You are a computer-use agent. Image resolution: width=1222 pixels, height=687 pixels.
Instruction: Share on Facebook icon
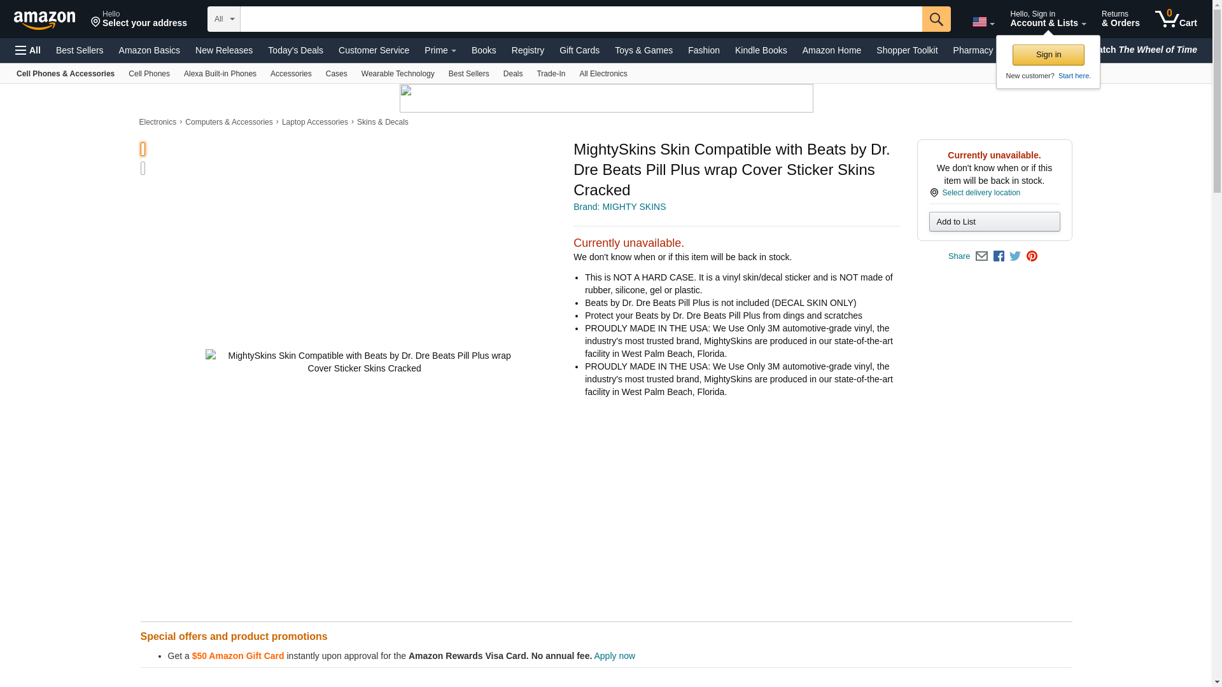click(x=999, y=256)
